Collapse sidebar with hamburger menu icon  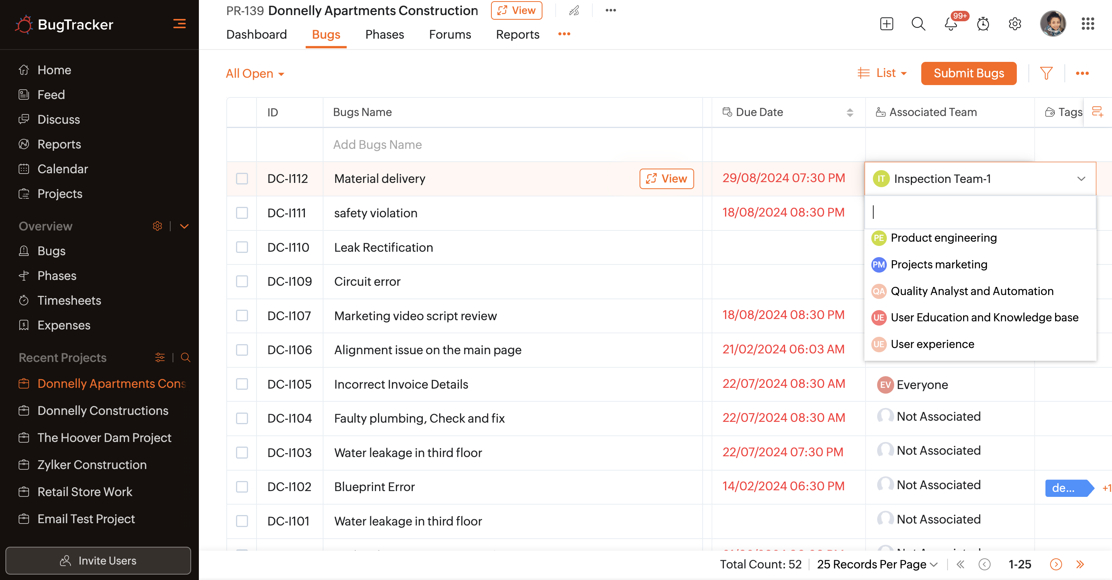[x=179, y=24]
